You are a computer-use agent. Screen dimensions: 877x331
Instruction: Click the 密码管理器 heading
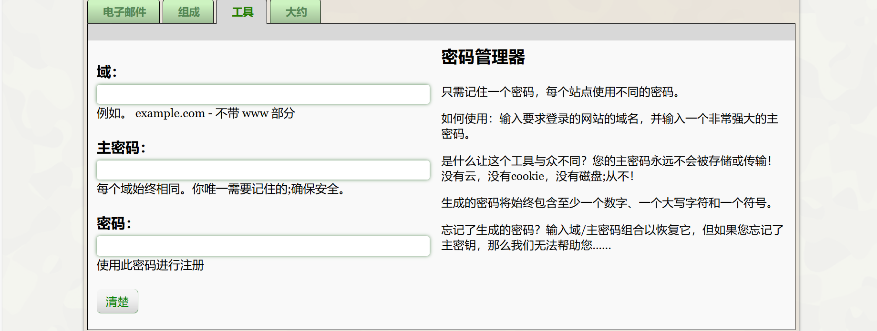(x=483, y=57)
